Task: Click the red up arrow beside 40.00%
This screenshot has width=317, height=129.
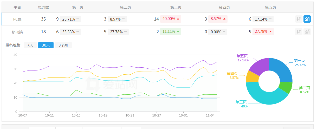Action: 178,19
